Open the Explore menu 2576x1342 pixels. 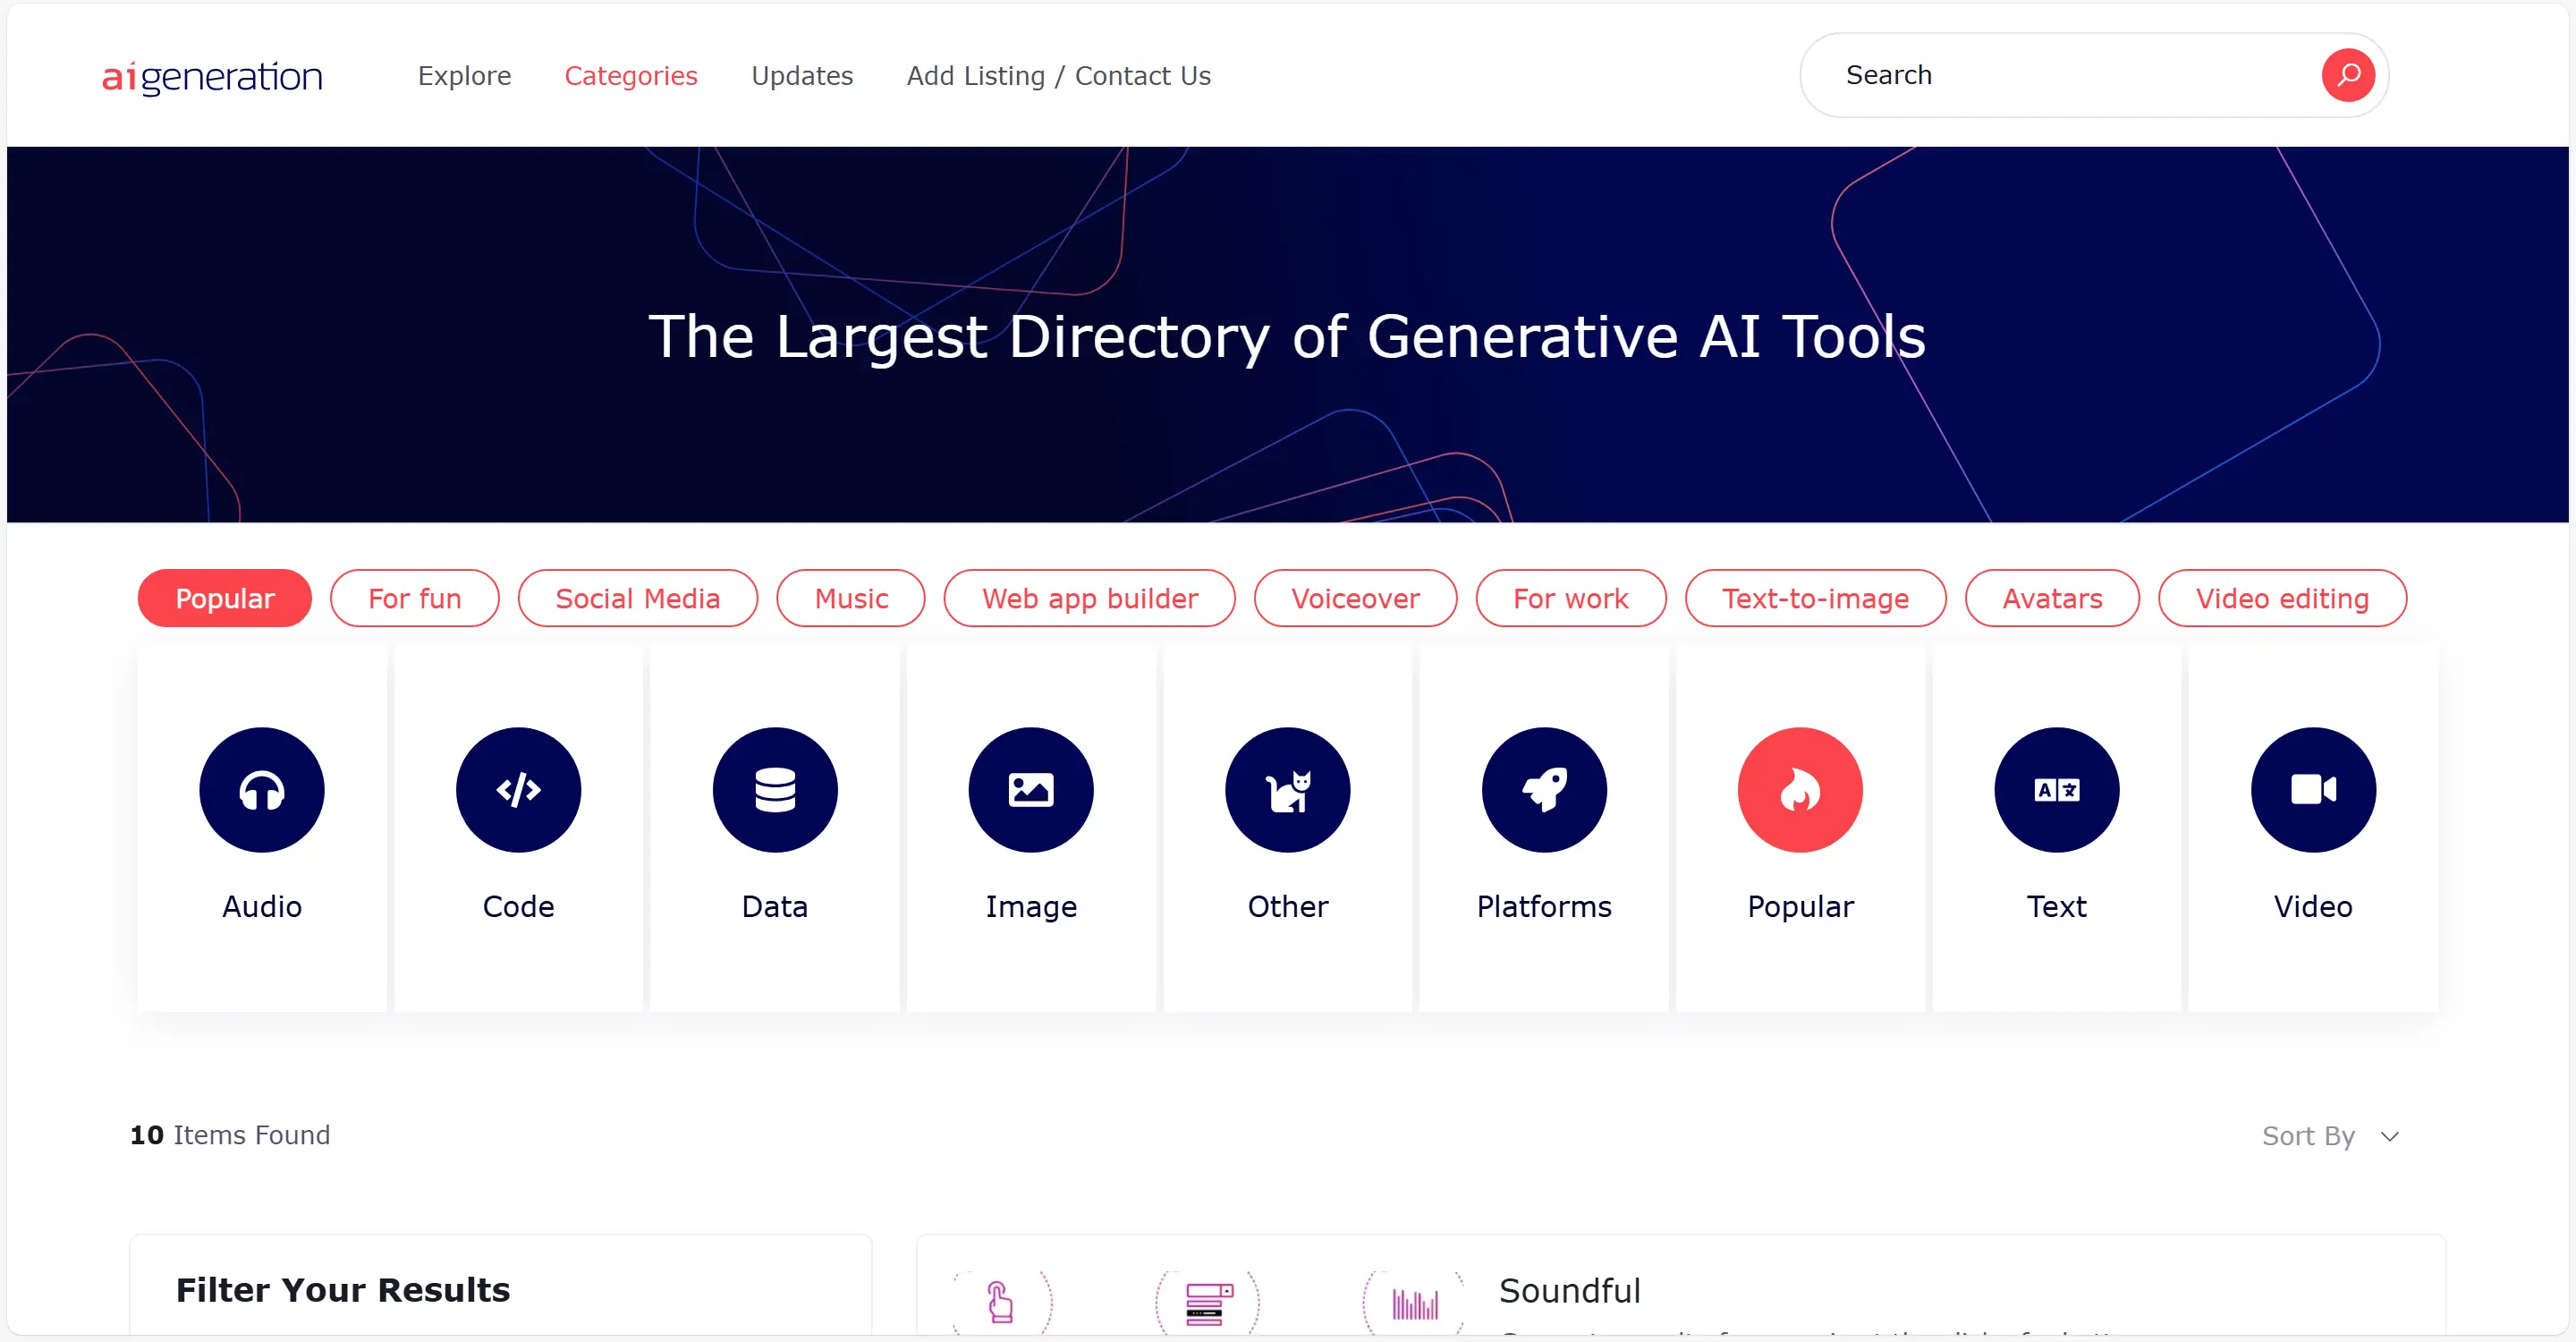[x=465, y=76]
